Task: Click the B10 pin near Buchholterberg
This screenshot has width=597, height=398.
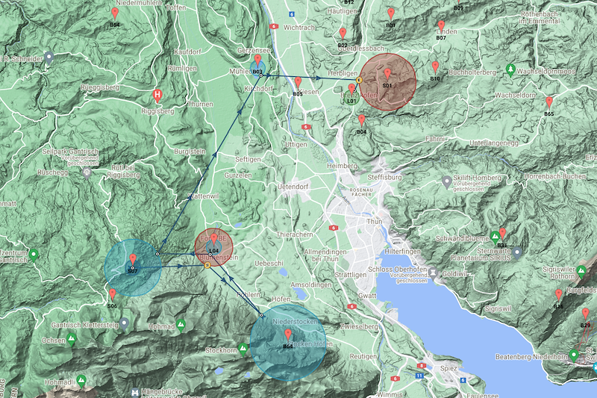Action: pos(435,68)
